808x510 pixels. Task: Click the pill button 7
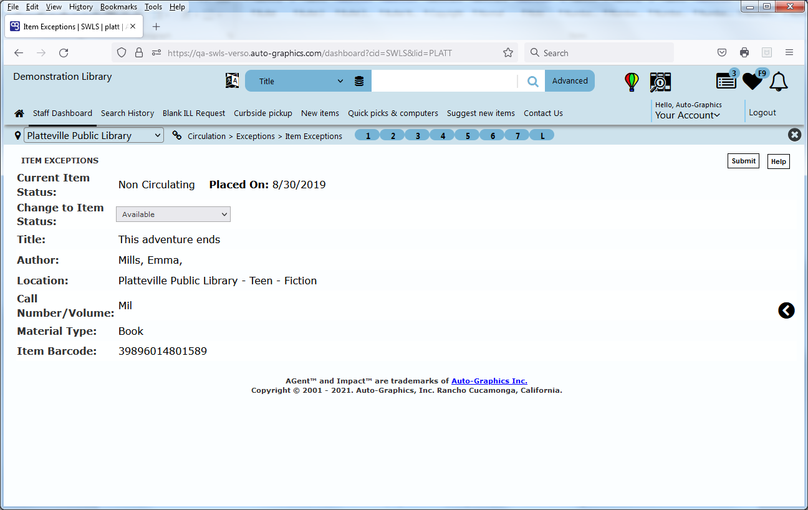point(517,135)
